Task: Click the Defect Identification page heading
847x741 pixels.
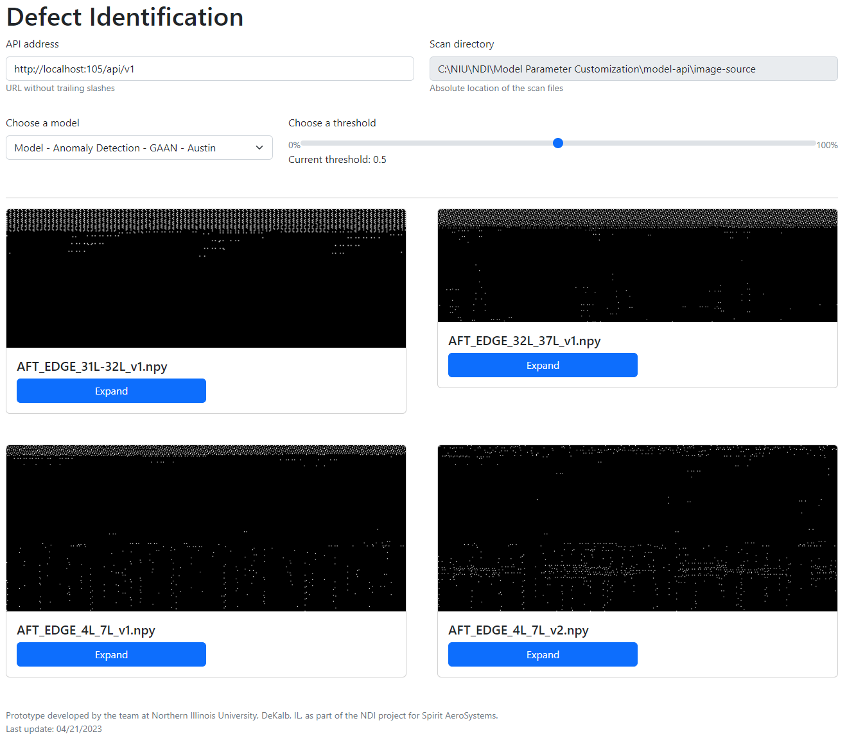Action: tap(125, 17)
